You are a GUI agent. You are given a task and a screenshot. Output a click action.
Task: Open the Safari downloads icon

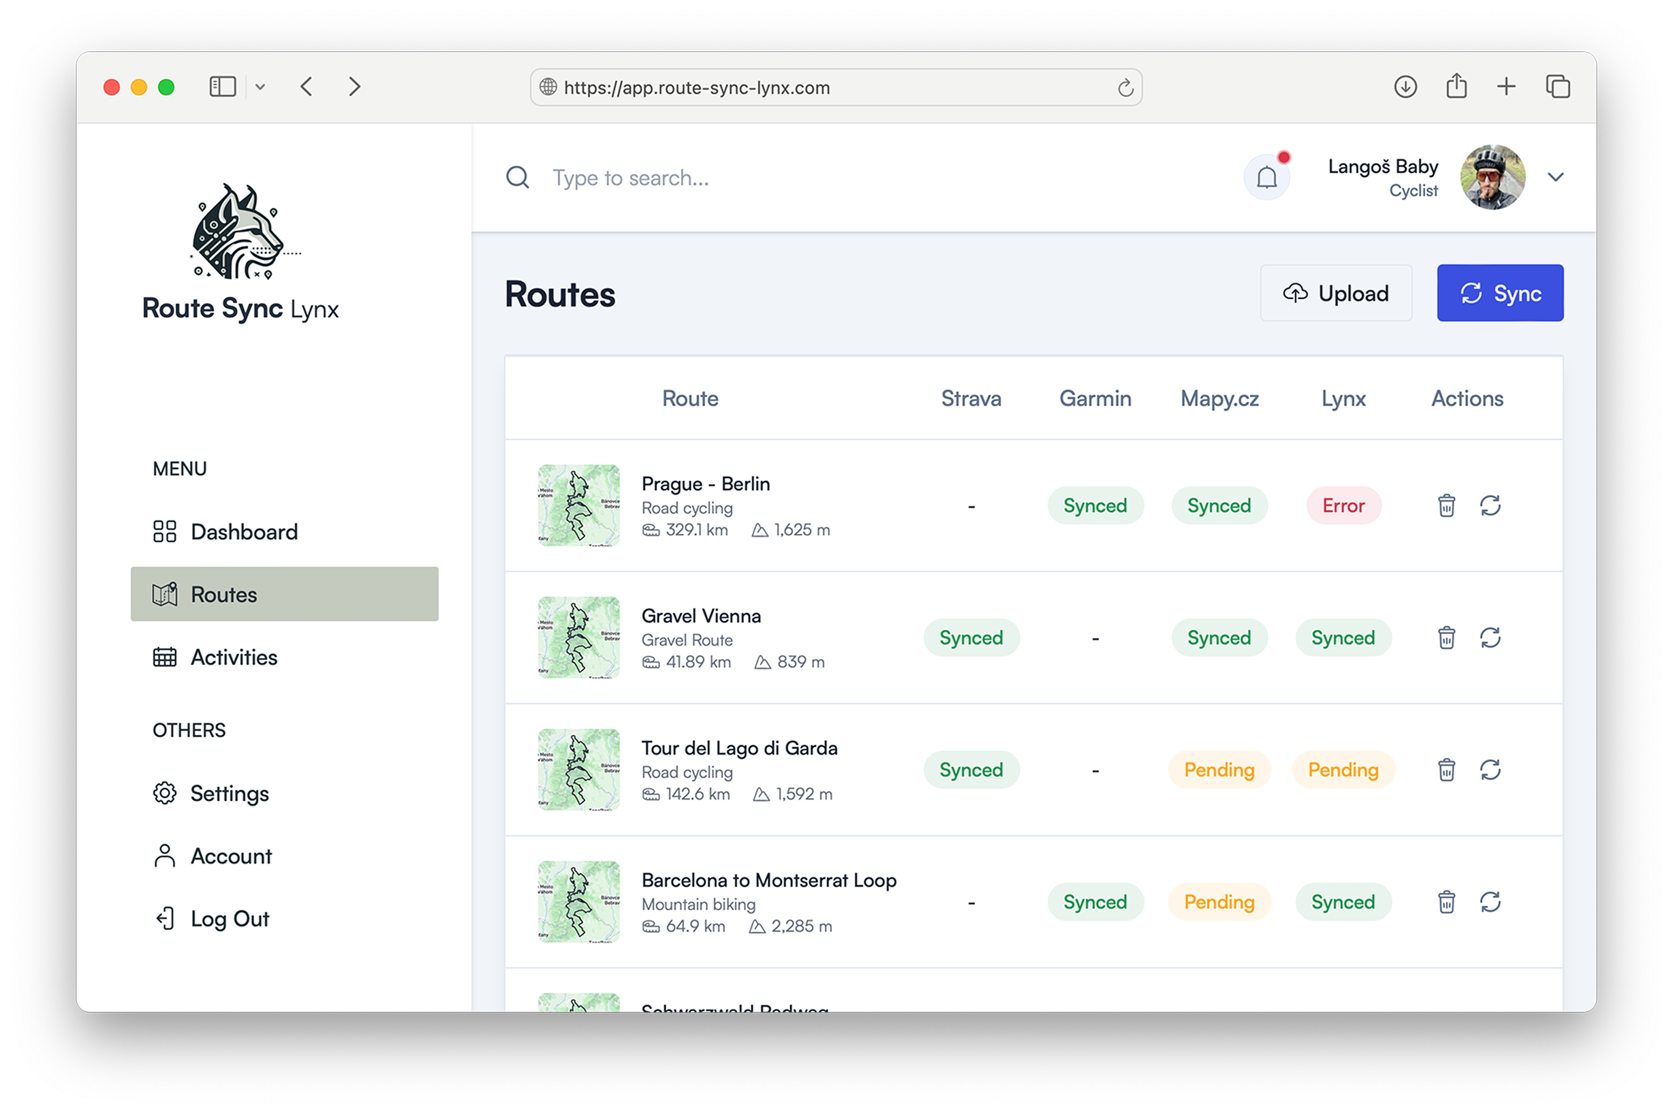tap(1405, 87)
